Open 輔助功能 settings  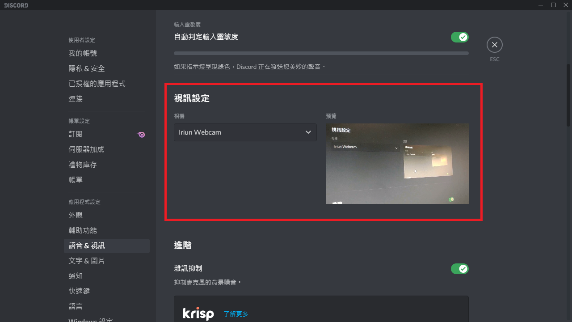[106, 230]
